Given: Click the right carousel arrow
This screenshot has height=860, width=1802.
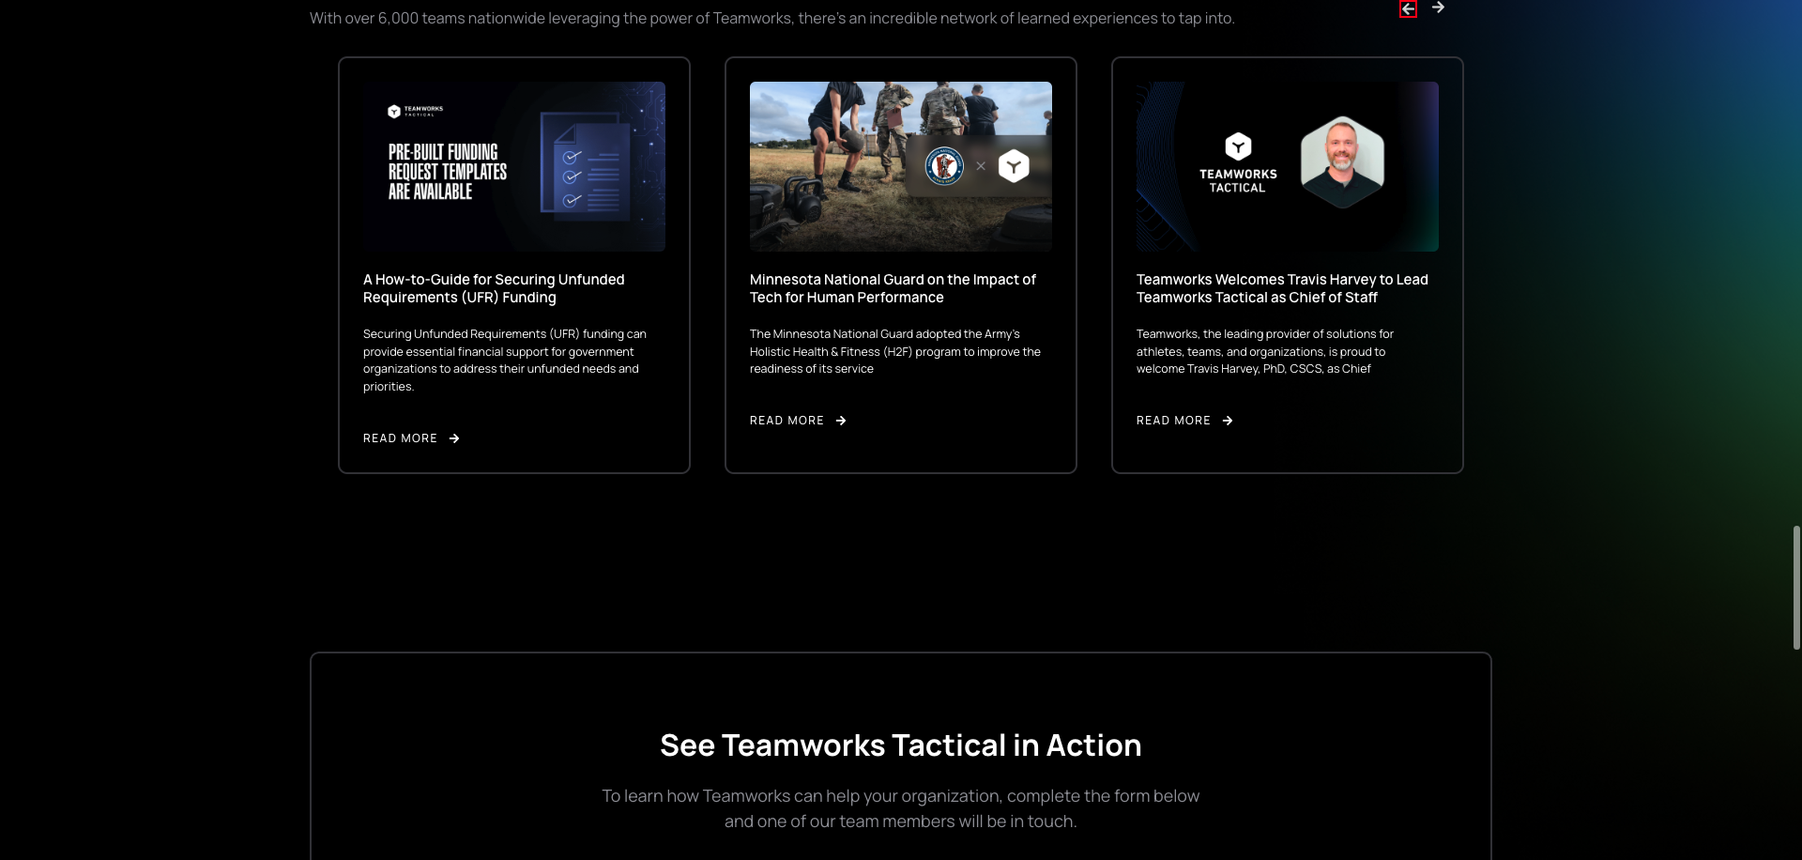Looking at the screenshot, I should click(1439, 8).
